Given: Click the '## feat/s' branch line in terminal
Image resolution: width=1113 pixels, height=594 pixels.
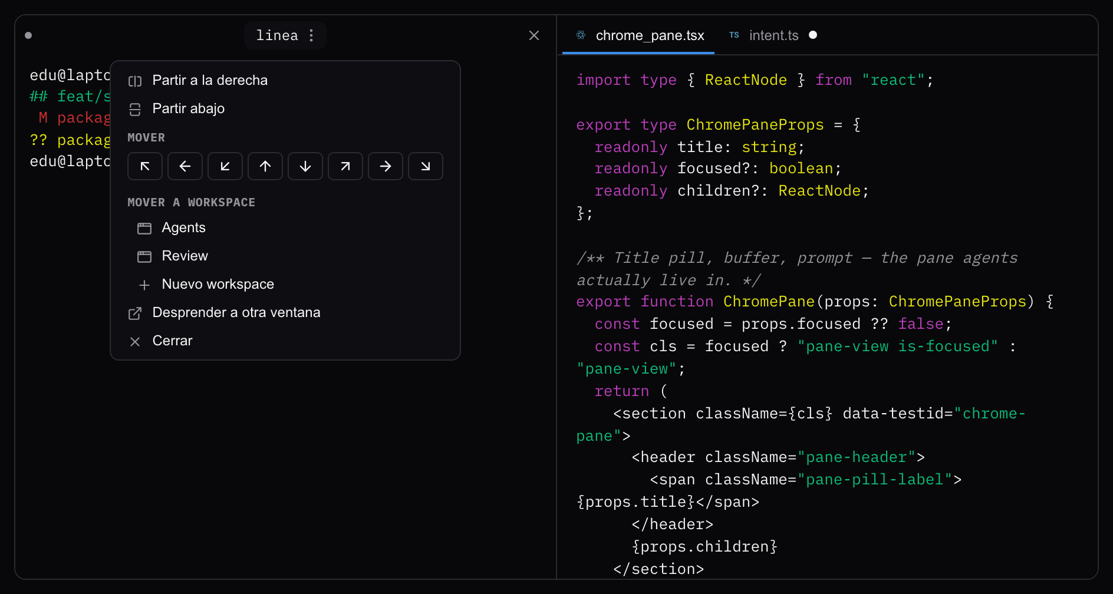Looking at the screenshot, I should (x=70, y=97).
